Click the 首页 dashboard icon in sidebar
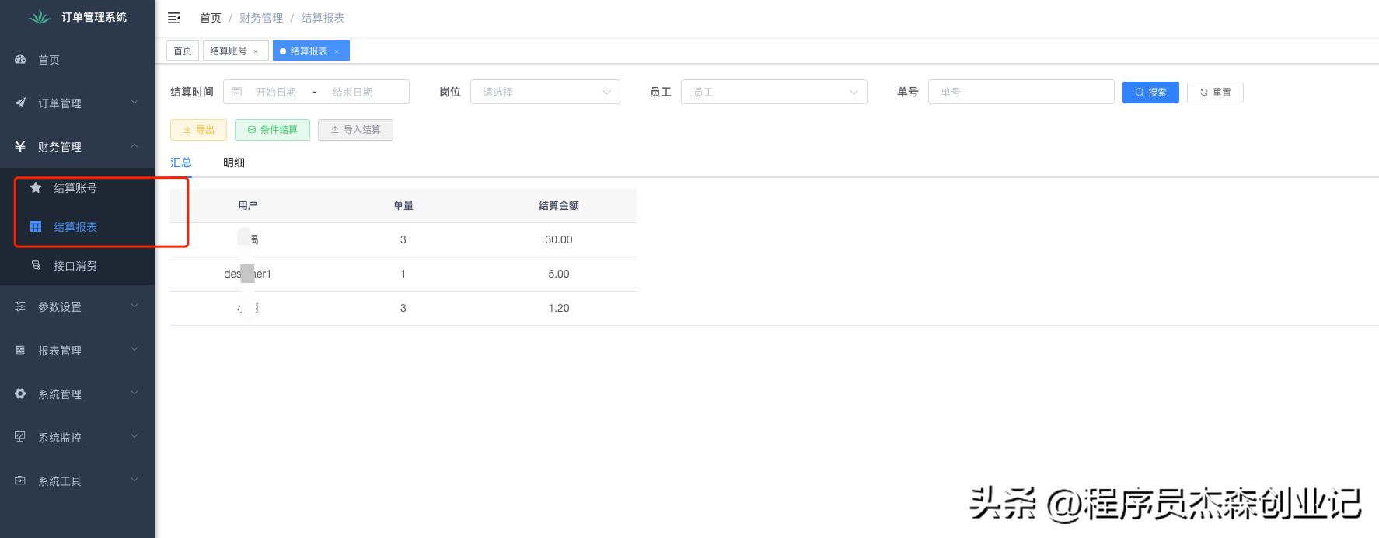Image resolution: width=1379 pixels, height=538 pixels. 21,60
